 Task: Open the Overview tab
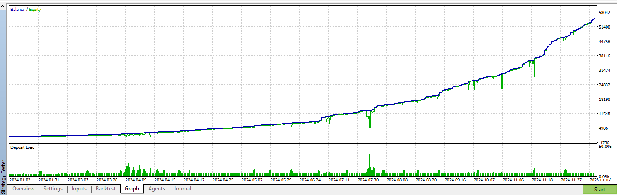click(23, 189)
